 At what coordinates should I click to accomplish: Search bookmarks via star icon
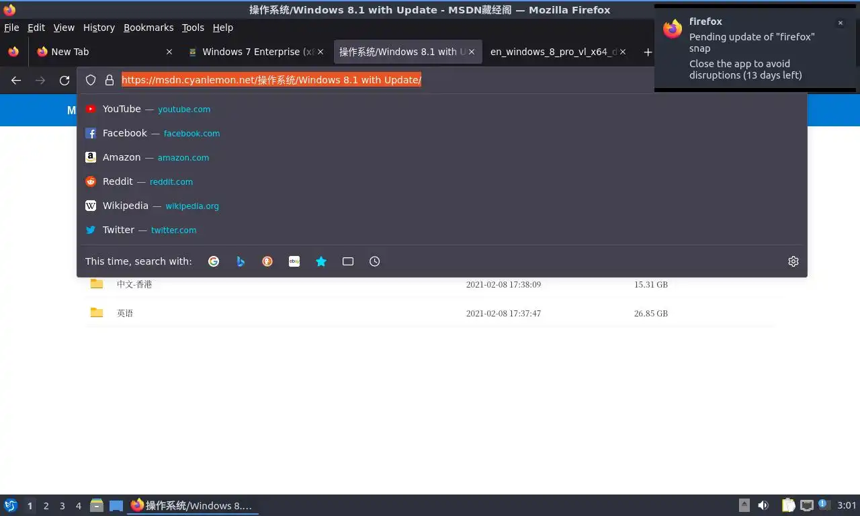tap(321, 261)
